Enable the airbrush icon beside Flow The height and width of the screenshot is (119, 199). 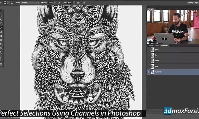point(79,3)
